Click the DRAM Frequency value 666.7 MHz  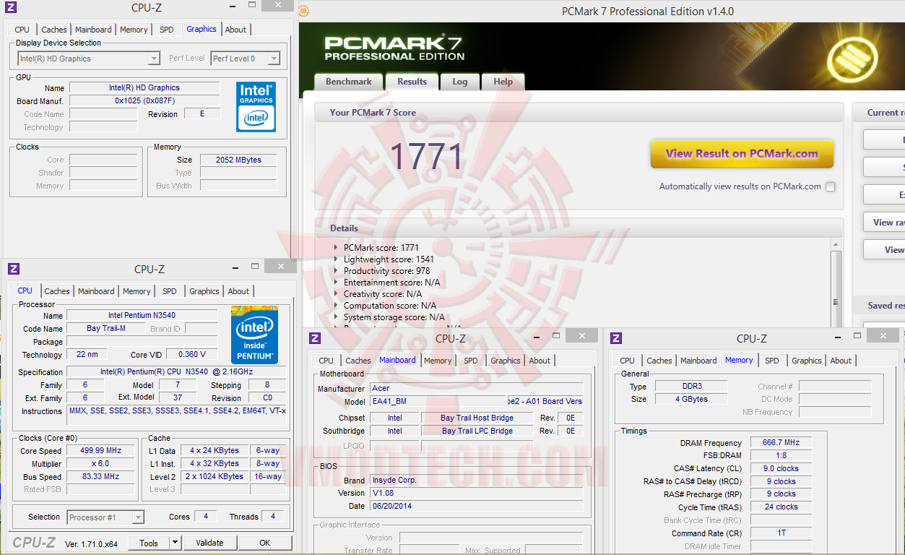coord(780,442)
